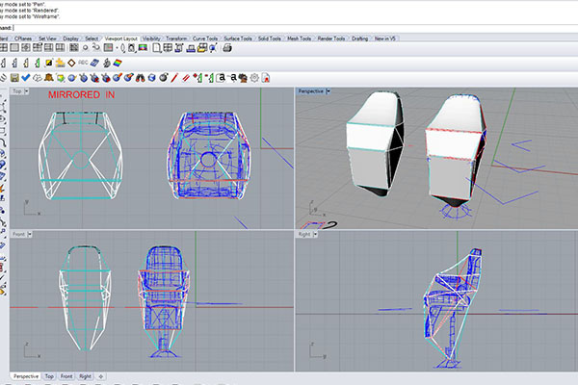Click the add viewport tab icon at bottom
Screen dimensions: 578x385
pos(101,375)
